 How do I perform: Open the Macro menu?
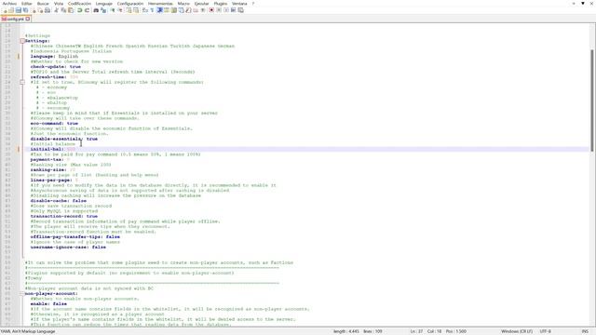point(183,4)
